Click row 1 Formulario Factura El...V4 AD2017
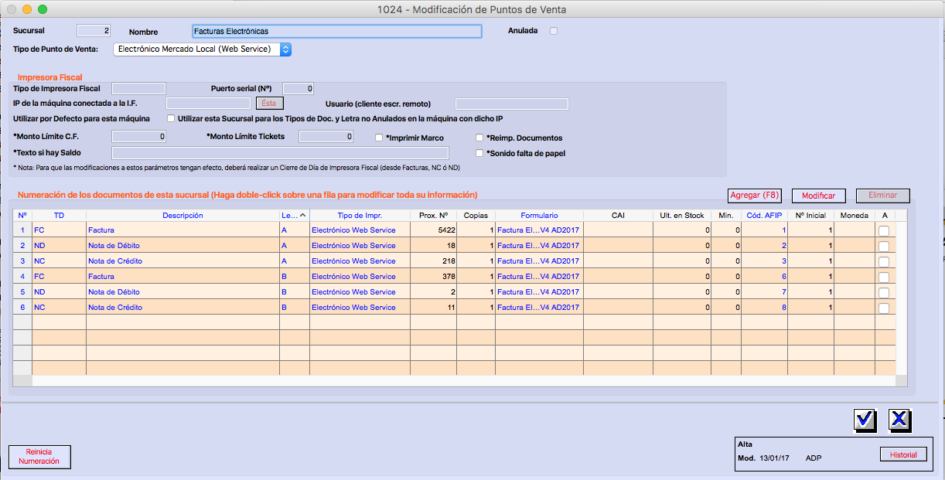This screenshot has width=945, height=480. click(x=539, y=230)
